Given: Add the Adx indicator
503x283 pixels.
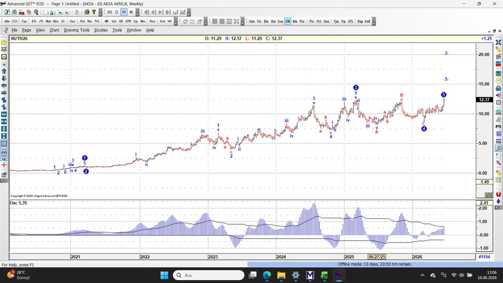Looking at the screenshot, I should point(7,21).
